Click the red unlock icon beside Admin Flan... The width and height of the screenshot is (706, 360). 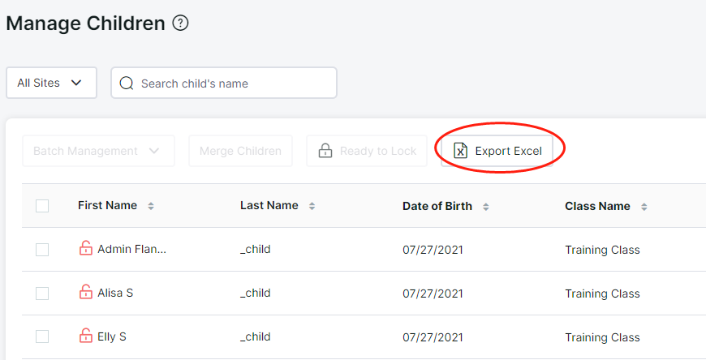pos(85,248)
